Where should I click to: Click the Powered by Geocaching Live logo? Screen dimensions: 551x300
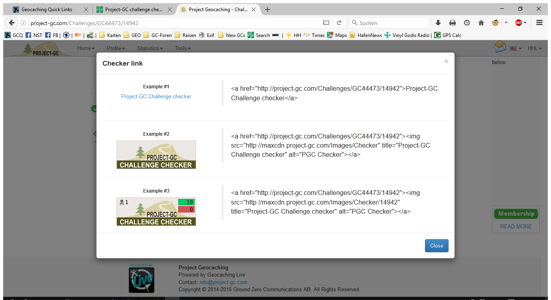[x=142, y=279]
